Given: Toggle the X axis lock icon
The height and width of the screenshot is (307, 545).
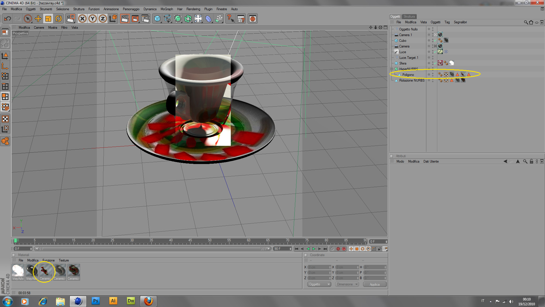Looking at the screenshot, I should click(82, 19).
